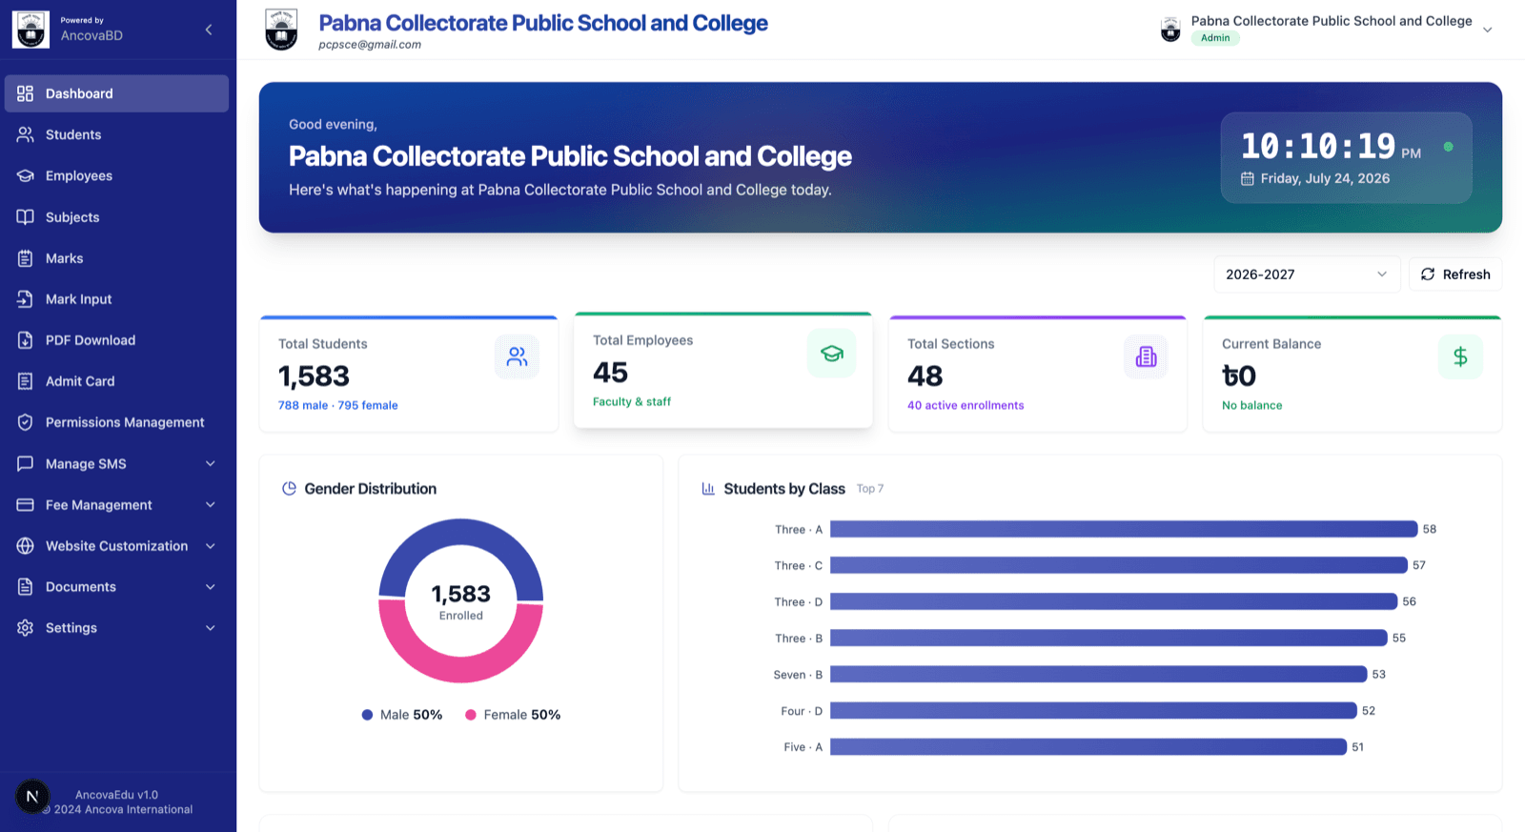Click the Admit Card icon in sidebar
Viewport: 1525px width, 832px height.
pyautogui.click(x=26, y=381)
